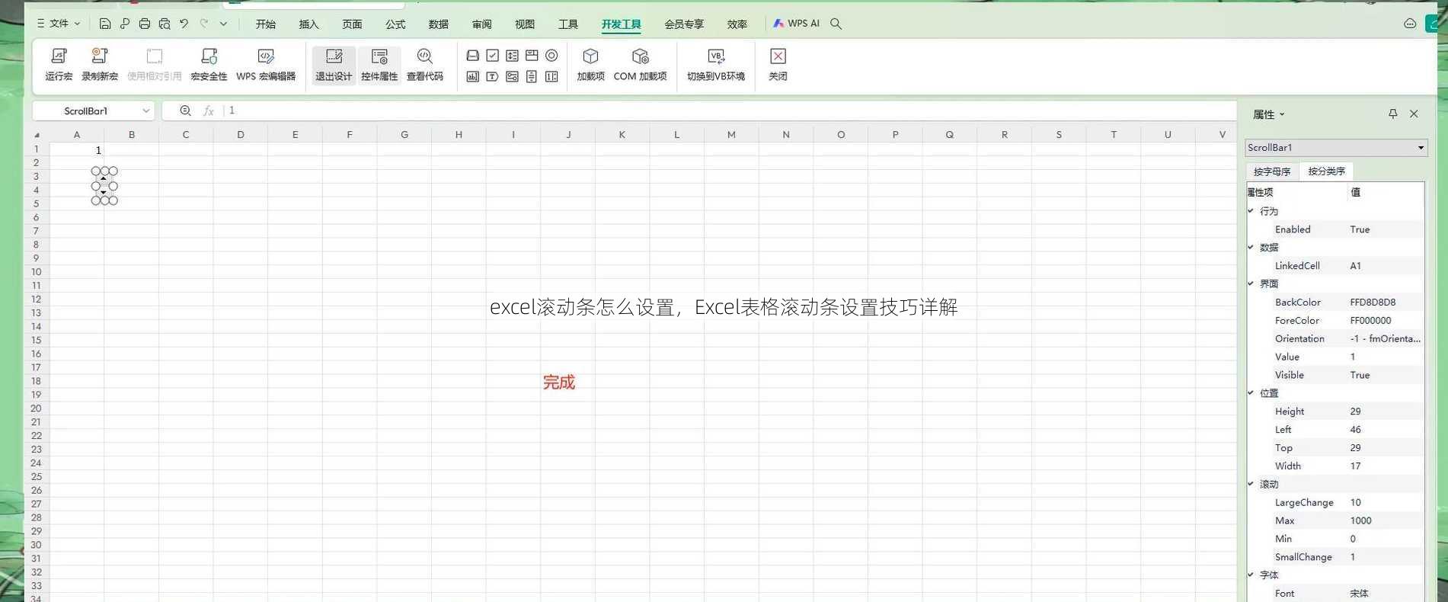Image resolution: width=1448 pixels, height=602 pixels.
Task: Click the BackColor value FFD8D8D8
Action: click(1373, 302)
